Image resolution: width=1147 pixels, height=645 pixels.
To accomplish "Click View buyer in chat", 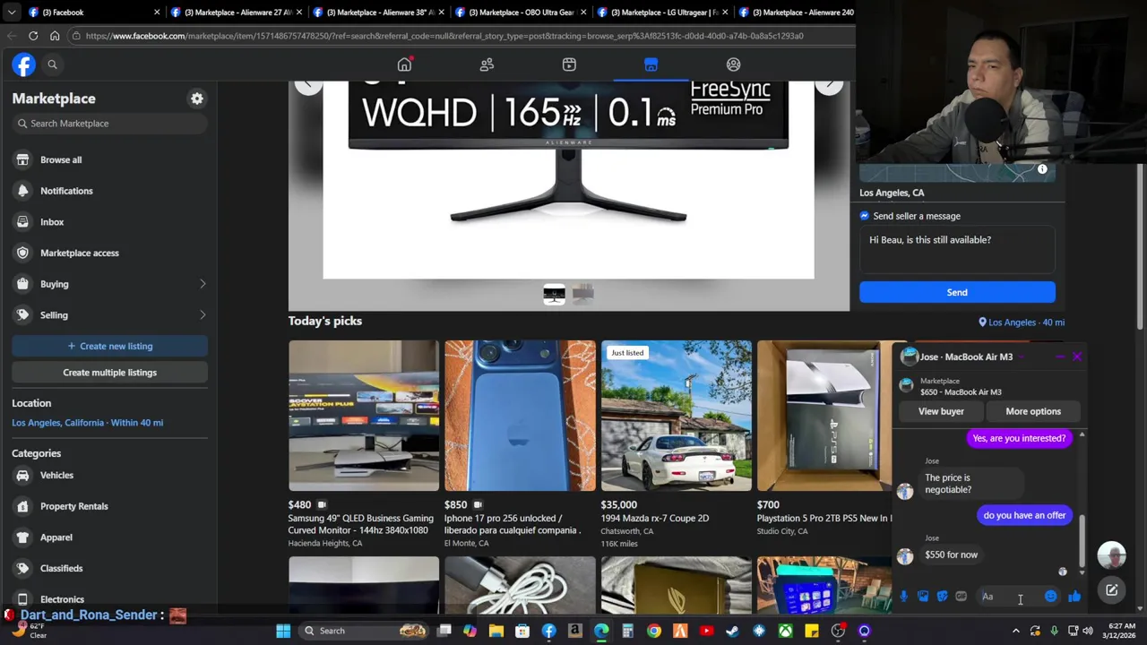I will [941, 411].
